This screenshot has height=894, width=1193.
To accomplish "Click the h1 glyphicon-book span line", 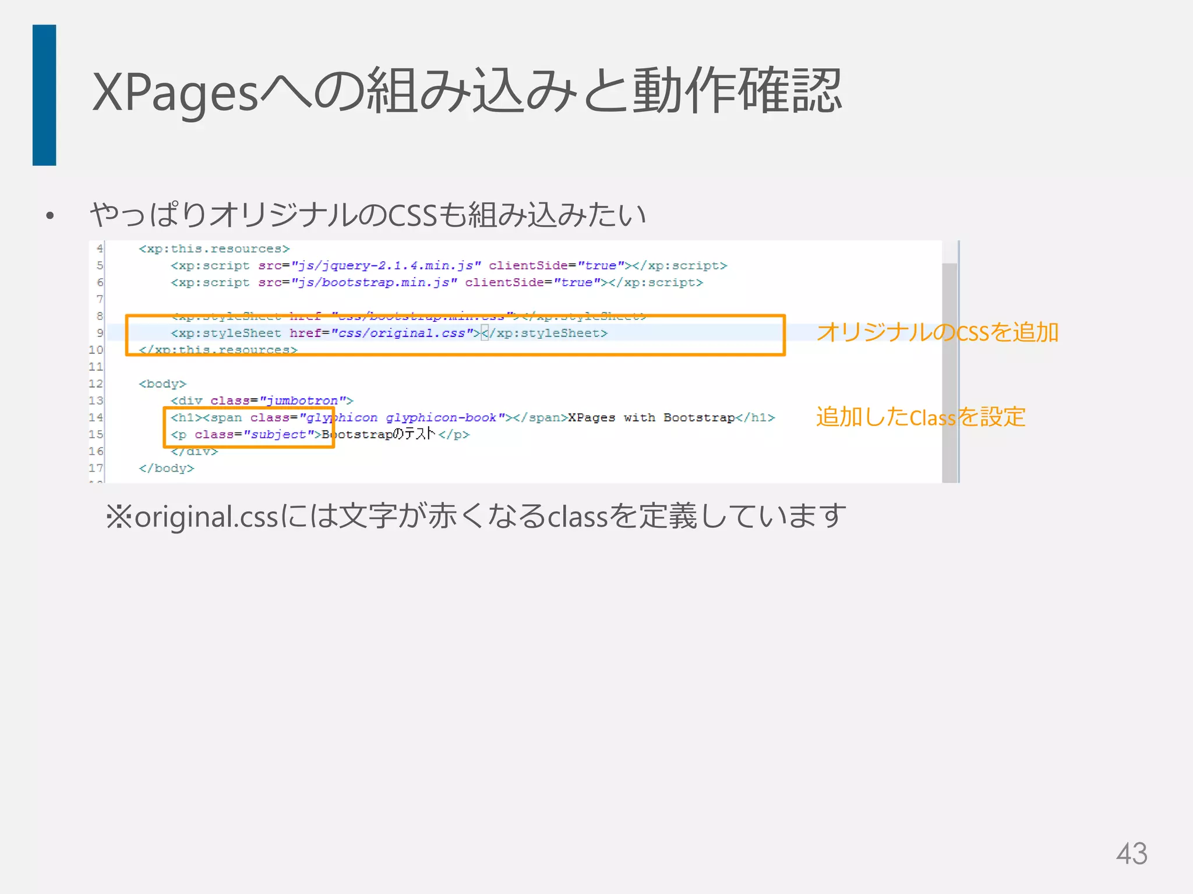I will (x=472, y=417).
